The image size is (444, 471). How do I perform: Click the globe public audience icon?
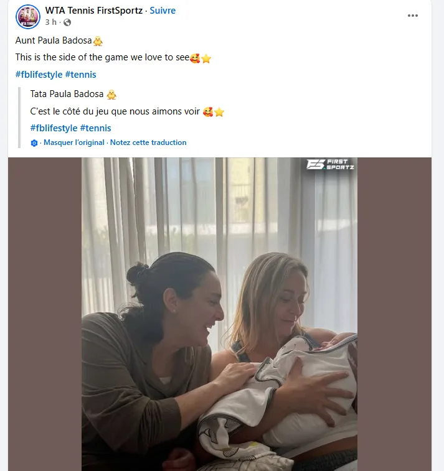coord(67,22)
